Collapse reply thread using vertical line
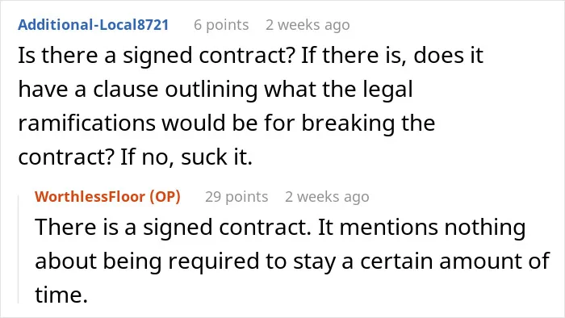Viewport: 565px width, 318px height. coord(19,249)
